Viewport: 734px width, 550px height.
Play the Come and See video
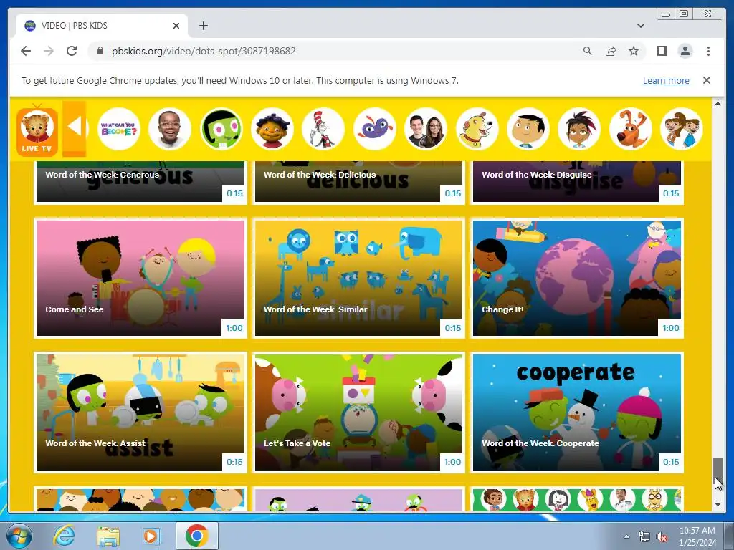140,278
